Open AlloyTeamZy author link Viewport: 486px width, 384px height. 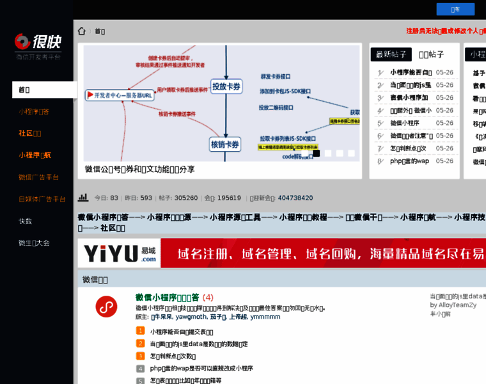(x=457, y=305)
